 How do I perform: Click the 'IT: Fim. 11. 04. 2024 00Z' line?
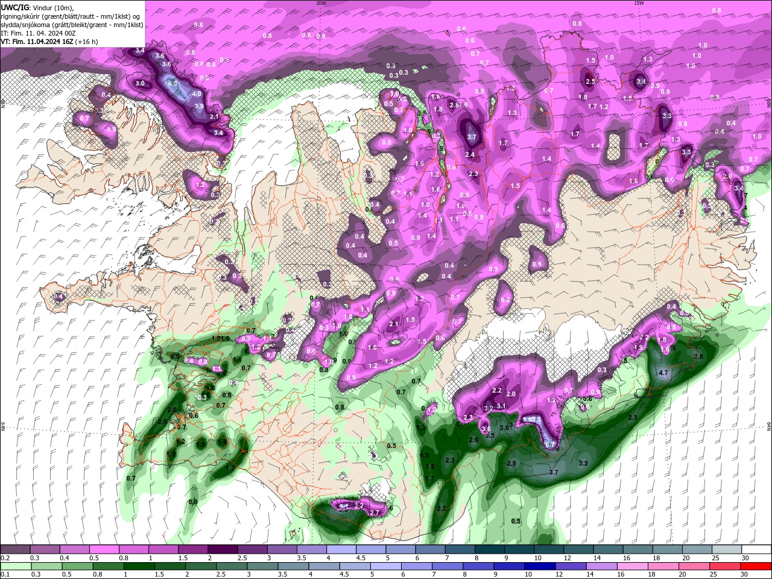click(x=38, y=33)
